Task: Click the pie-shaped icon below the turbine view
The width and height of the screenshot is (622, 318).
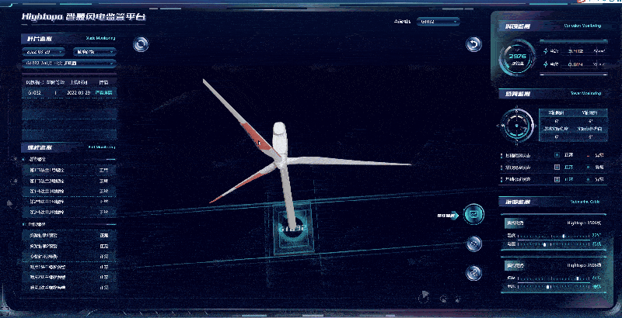Action: point(424,296)
